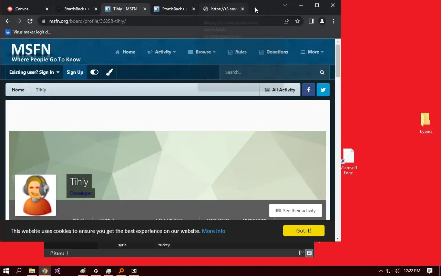
Task: Open Visual Studio from the taskbar
Action: 57,271
